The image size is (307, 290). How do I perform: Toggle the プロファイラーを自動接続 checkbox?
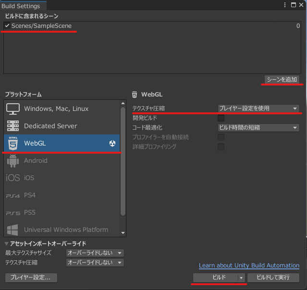221,137
